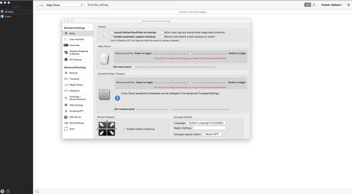Click the advanced Trackpad sidebar icon
Screen dimensions: 352x194
click(x=66, y=79)
